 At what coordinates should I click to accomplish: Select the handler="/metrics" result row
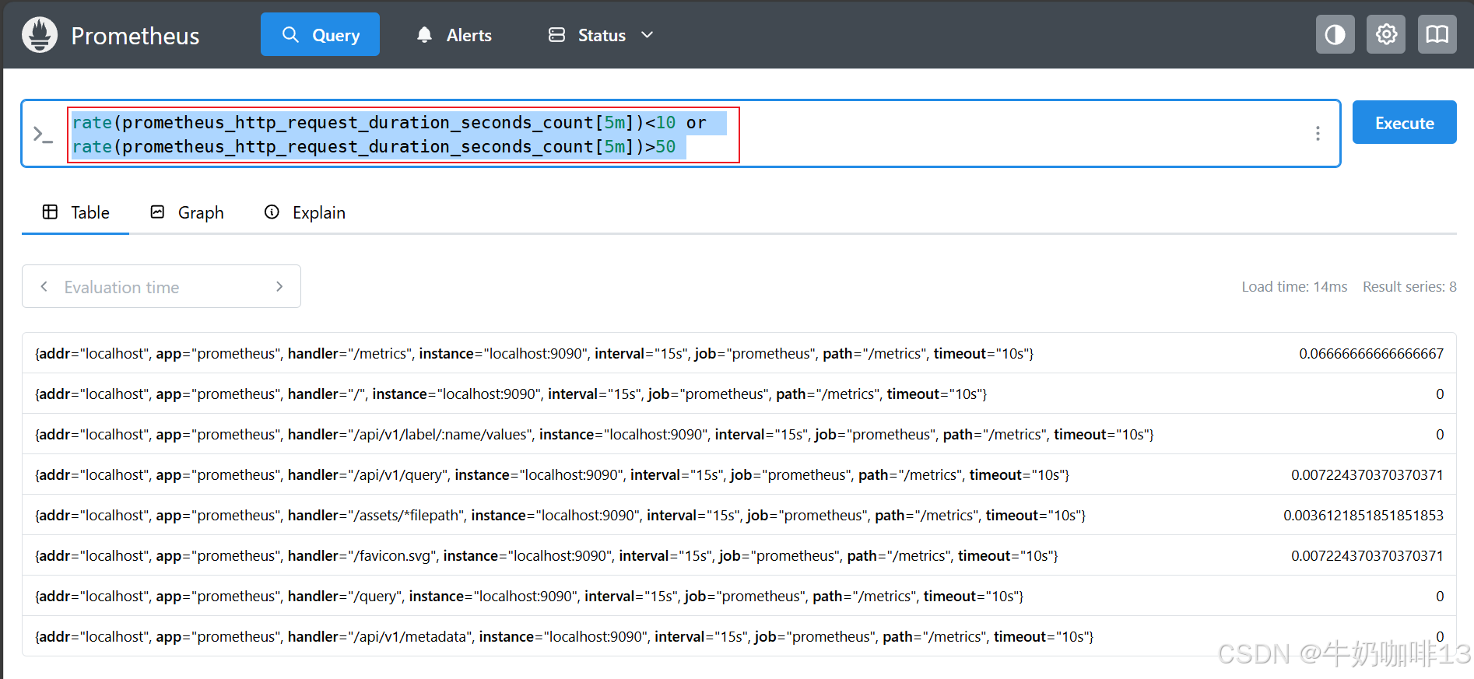click(x=739, y=353)
